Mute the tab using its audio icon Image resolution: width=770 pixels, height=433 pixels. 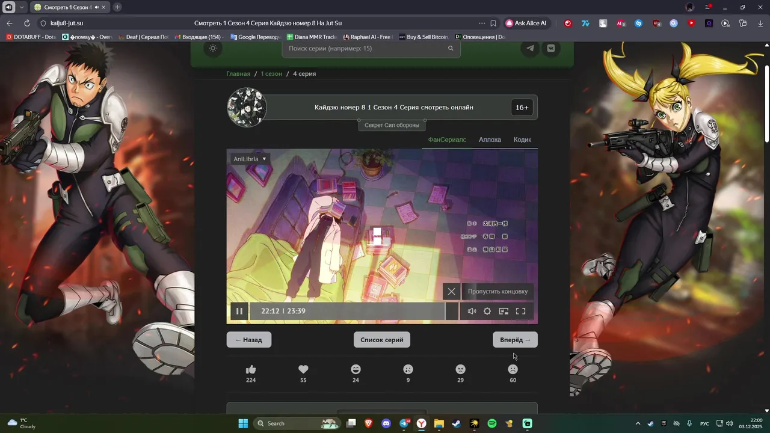tap(96, 7)
